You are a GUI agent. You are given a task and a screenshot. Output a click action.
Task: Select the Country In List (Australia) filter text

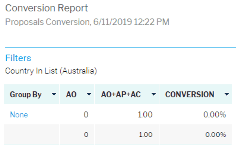pos(51,71)
